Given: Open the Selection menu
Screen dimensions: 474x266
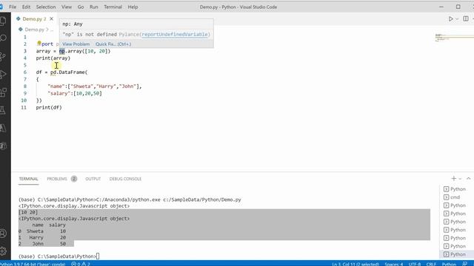Looking at the screenshot, I should tap(46, 7).
